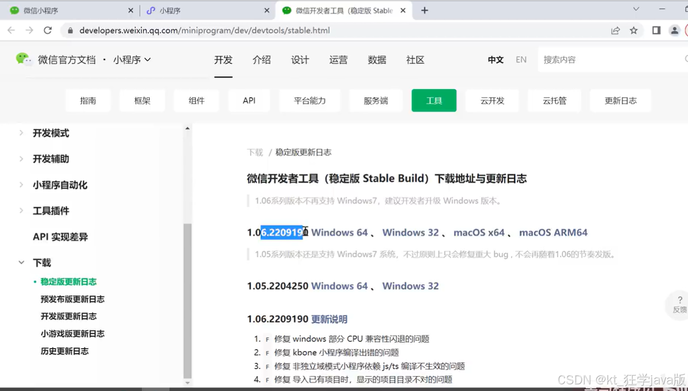Open the 组件 section
The width and height of the screenshot is (688, 391).
[197, 100]
